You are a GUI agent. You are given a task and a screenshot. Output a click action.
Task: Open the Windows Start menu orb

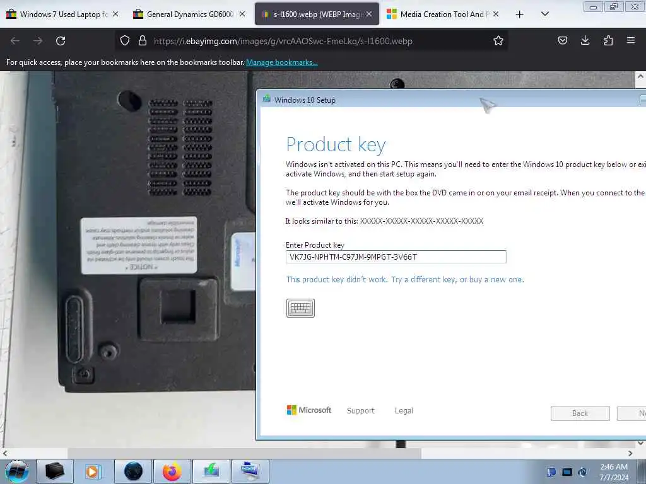(x=17, y=471)
